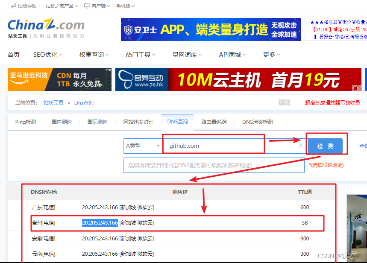Open 超高分成播放器亏钱收量 red ad link

click(x=332, y=103)
